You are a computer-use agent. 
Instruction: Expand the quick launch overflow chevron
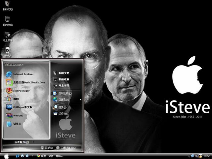(32, 156)
